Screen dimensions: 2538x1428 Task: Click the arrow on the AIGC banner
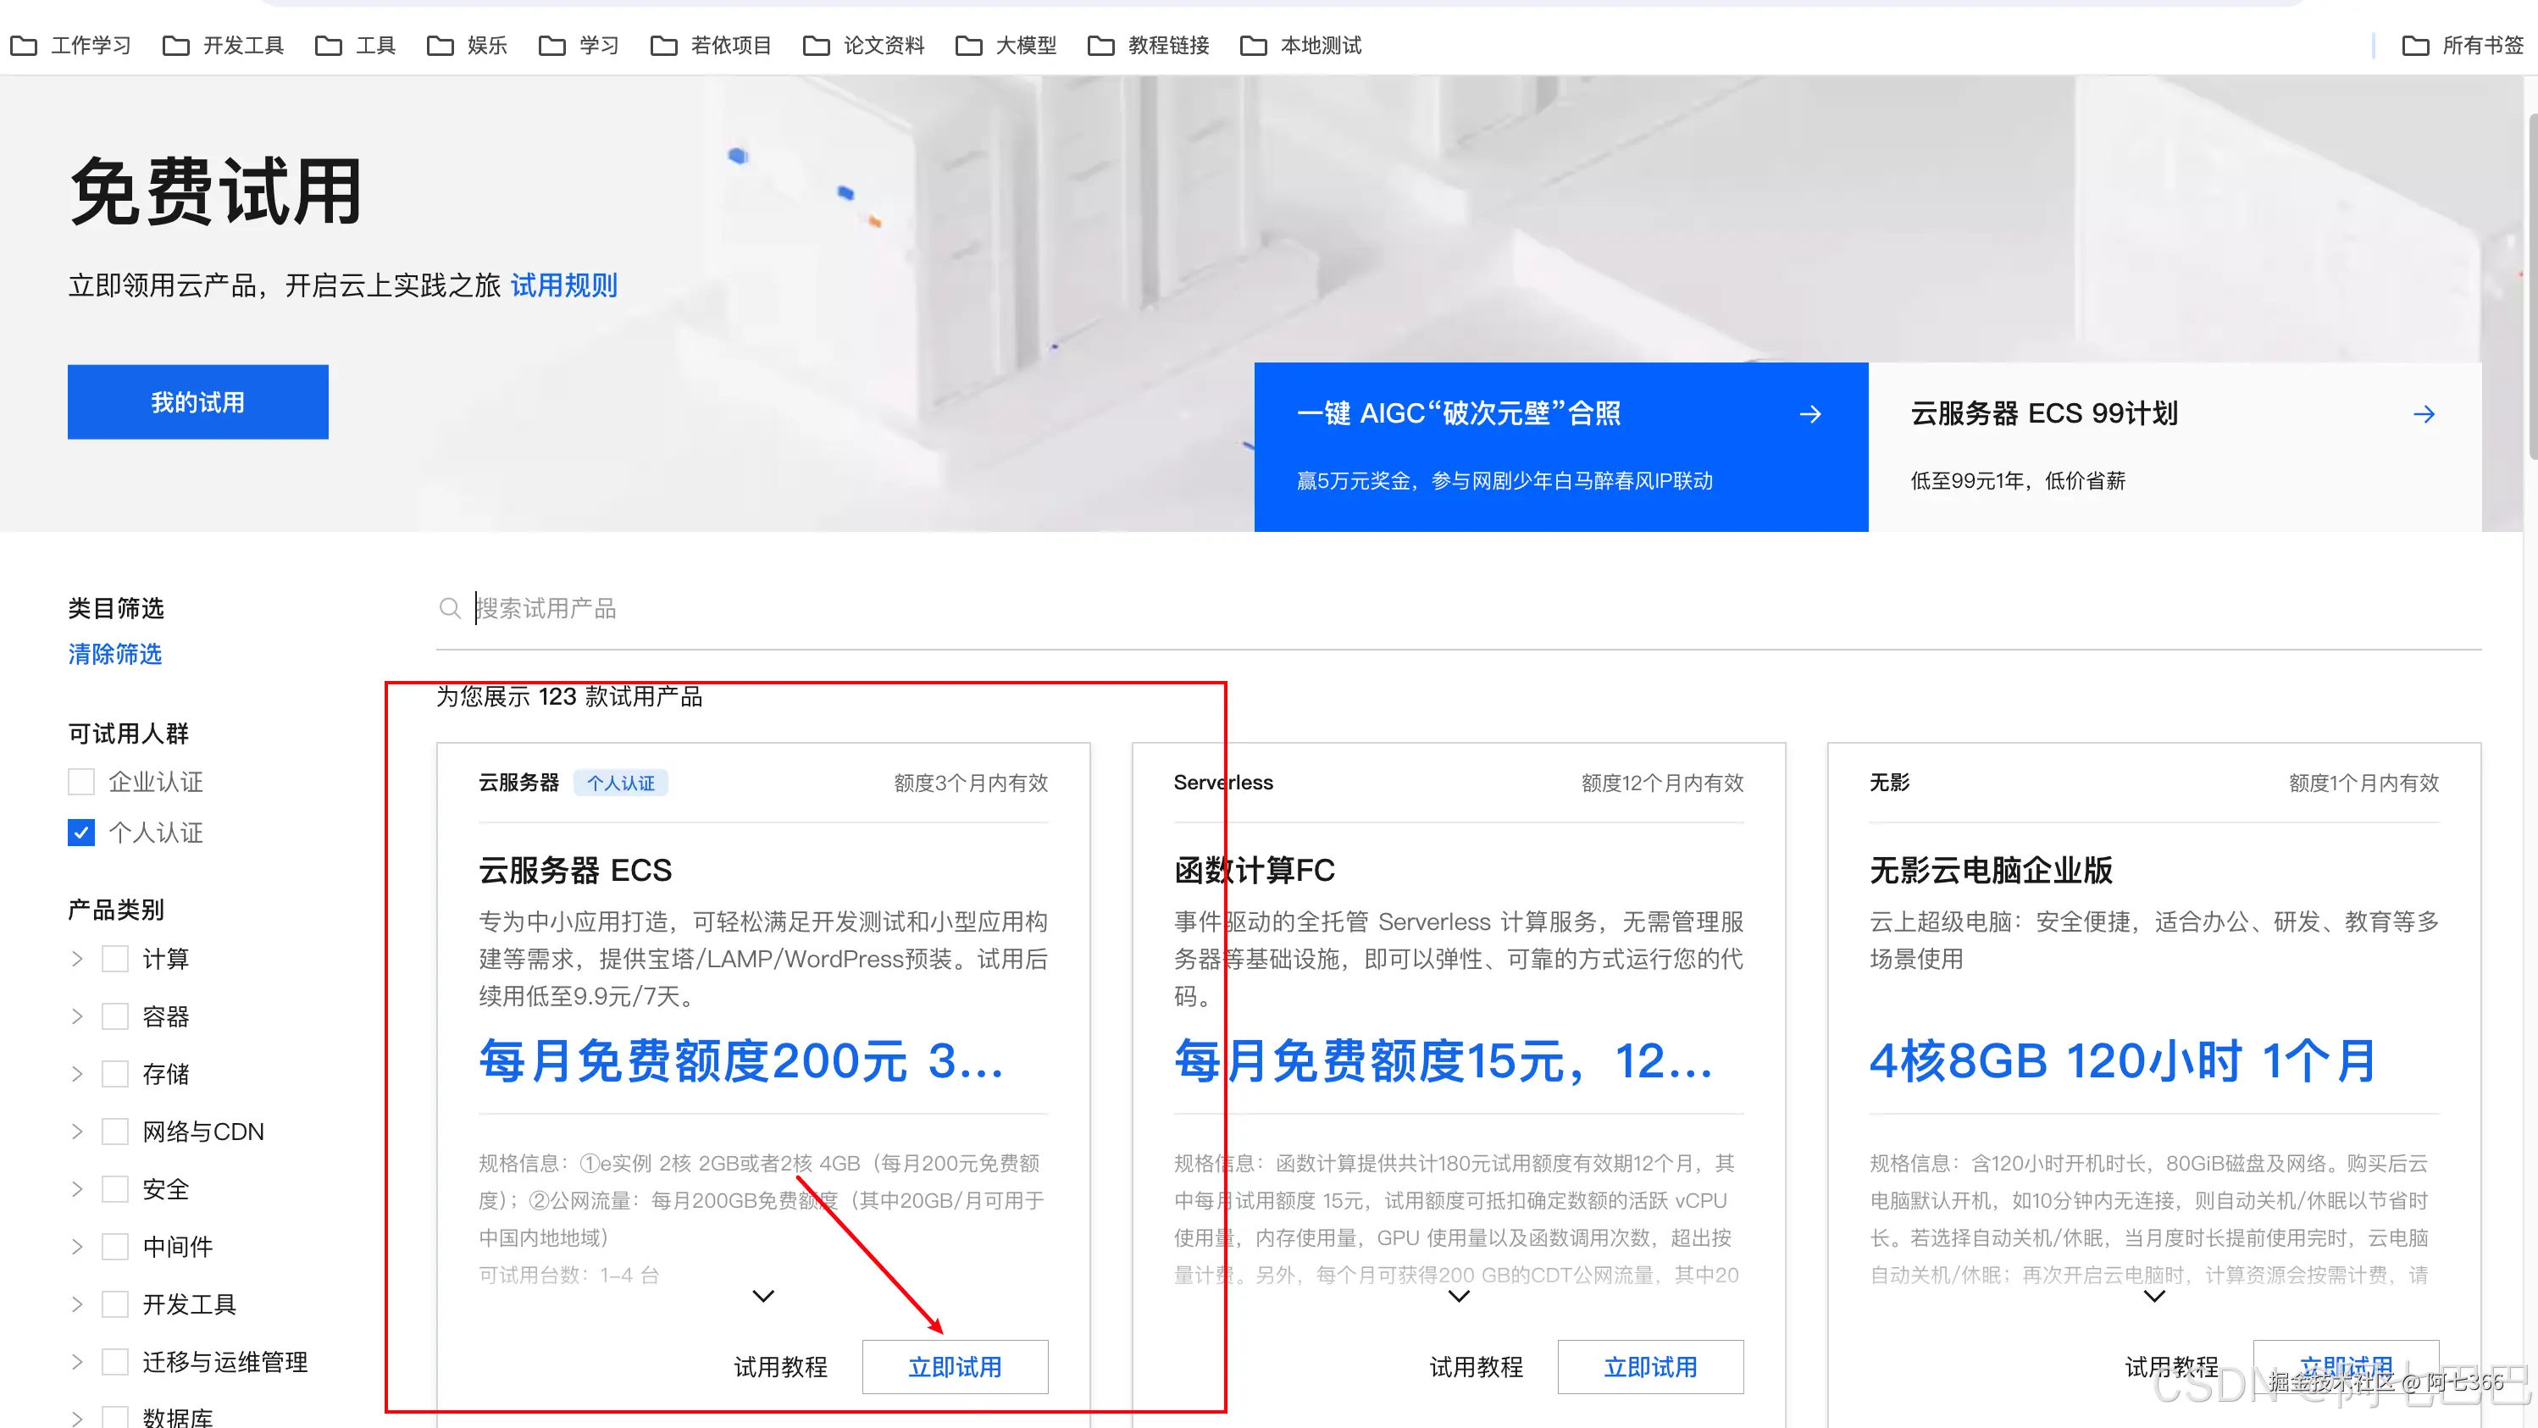coord(1812,413)
